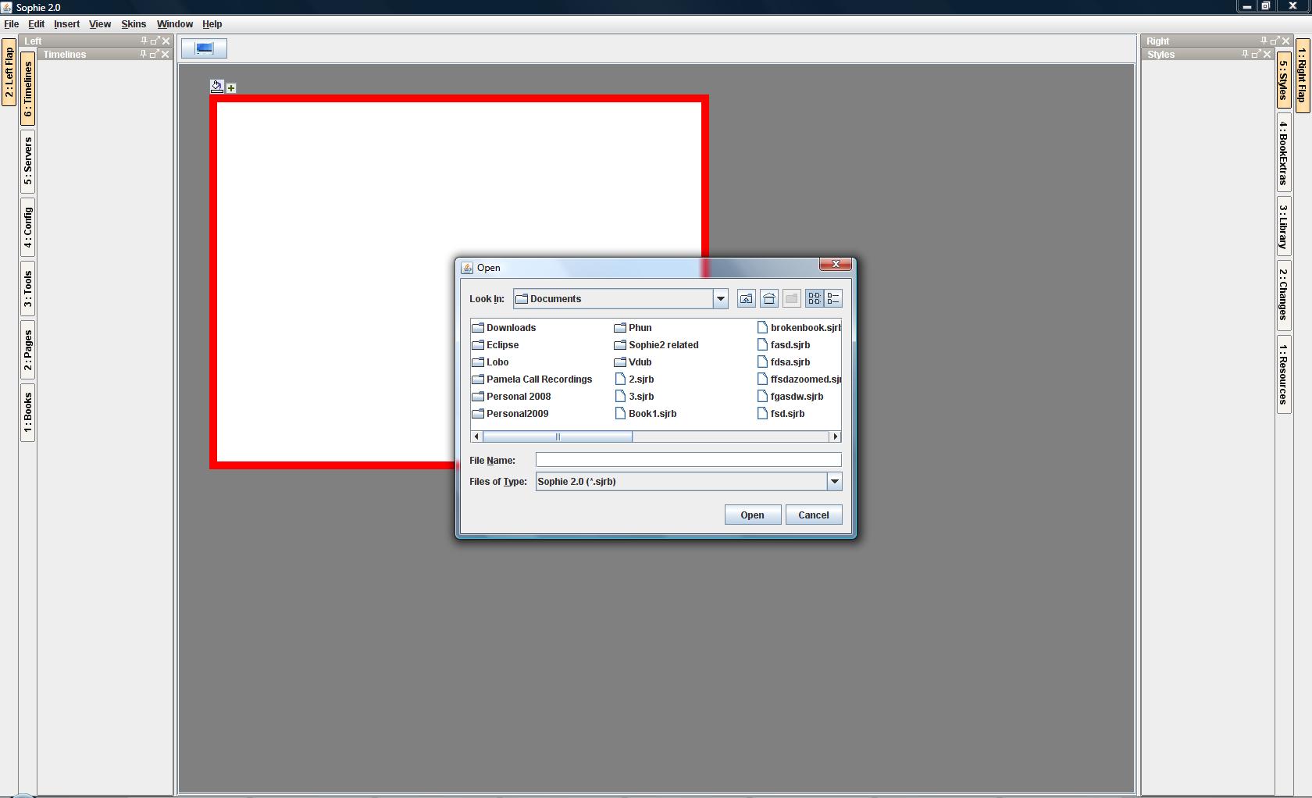This screenshot has width=1312, height=798.
Task: Select the 2: Left Flap tab
Action: tap(9, 72)
